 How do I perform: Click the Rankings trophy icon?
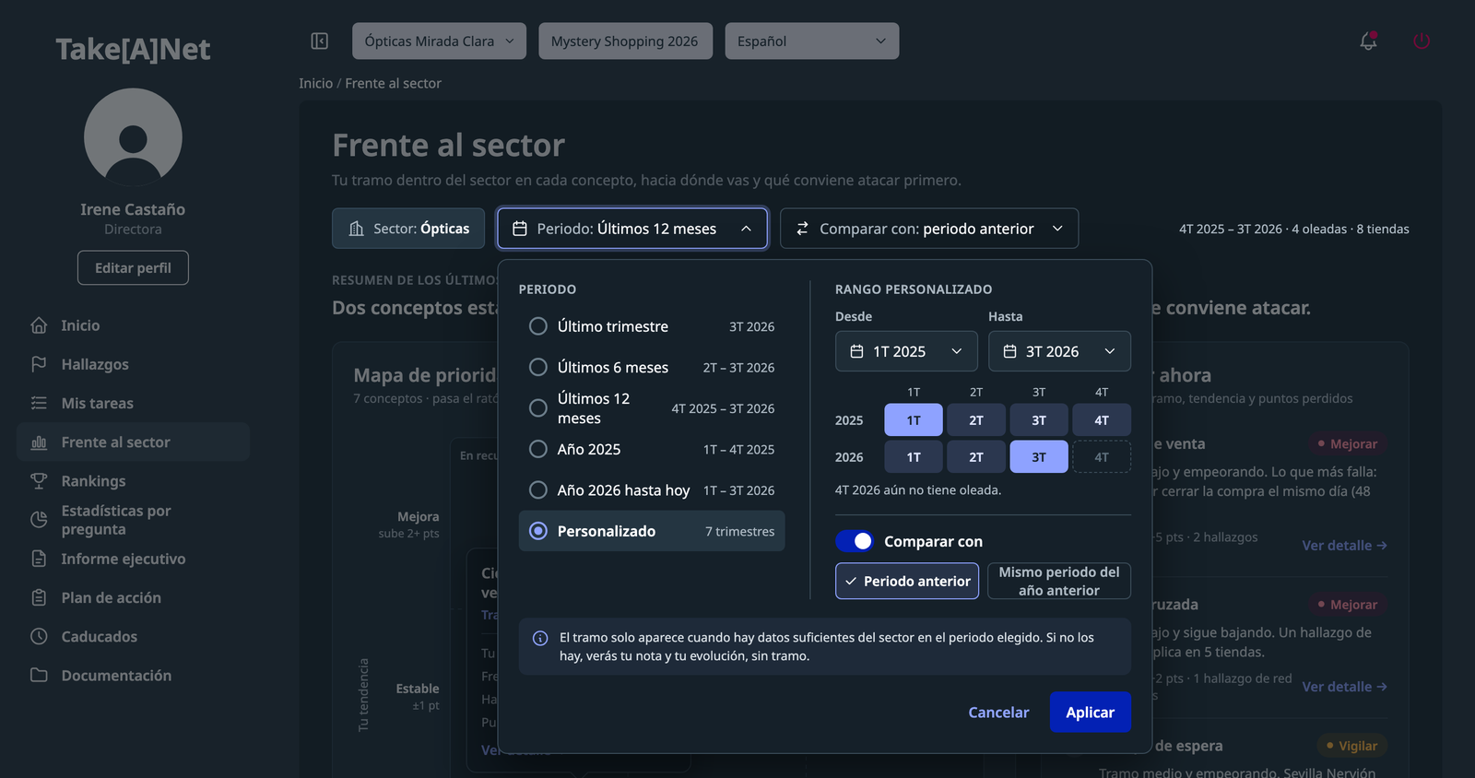[39, 481]
